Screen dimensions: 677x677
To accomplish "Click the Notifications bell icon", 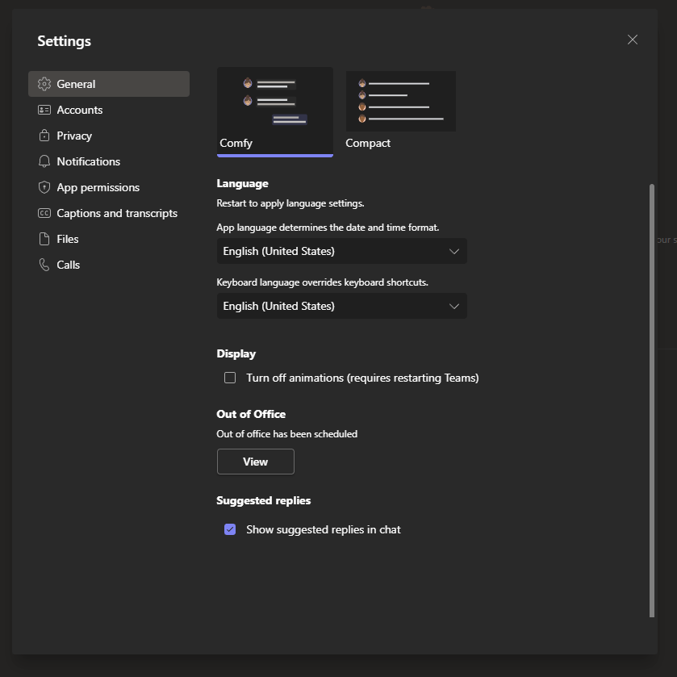I will [x=44, y=161].
